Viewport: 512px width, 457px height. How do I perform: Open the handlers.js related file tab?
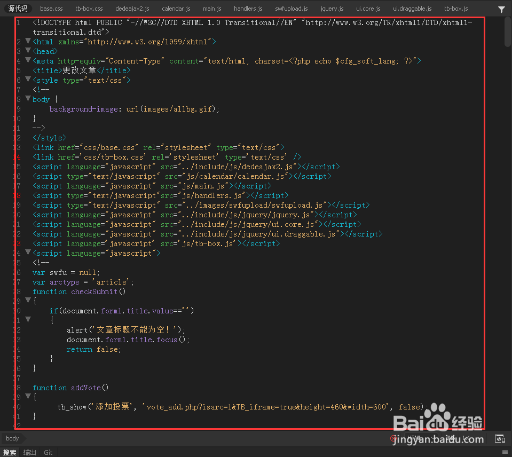(x=248, y=9)
